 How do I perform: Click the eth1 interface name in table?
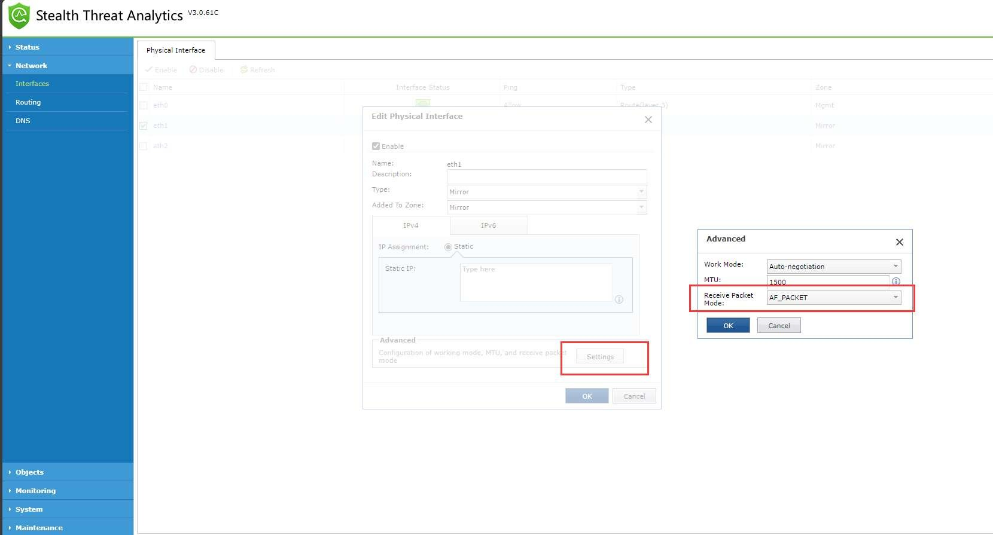tap(160, 126)
